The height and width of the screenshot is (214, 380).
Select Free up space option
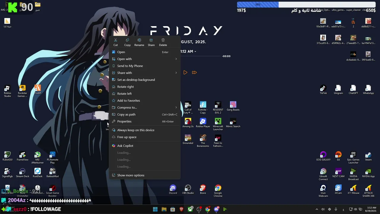pyautogui.click(x=145, y=137)
